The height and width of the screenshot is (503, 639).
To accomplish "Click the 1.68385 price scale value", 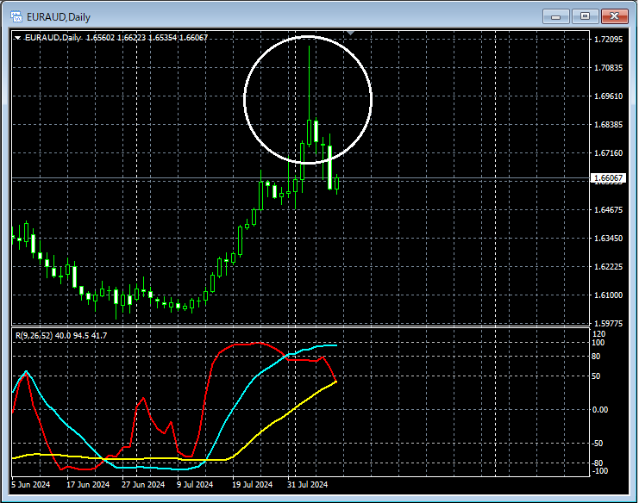I will [609, 125].
